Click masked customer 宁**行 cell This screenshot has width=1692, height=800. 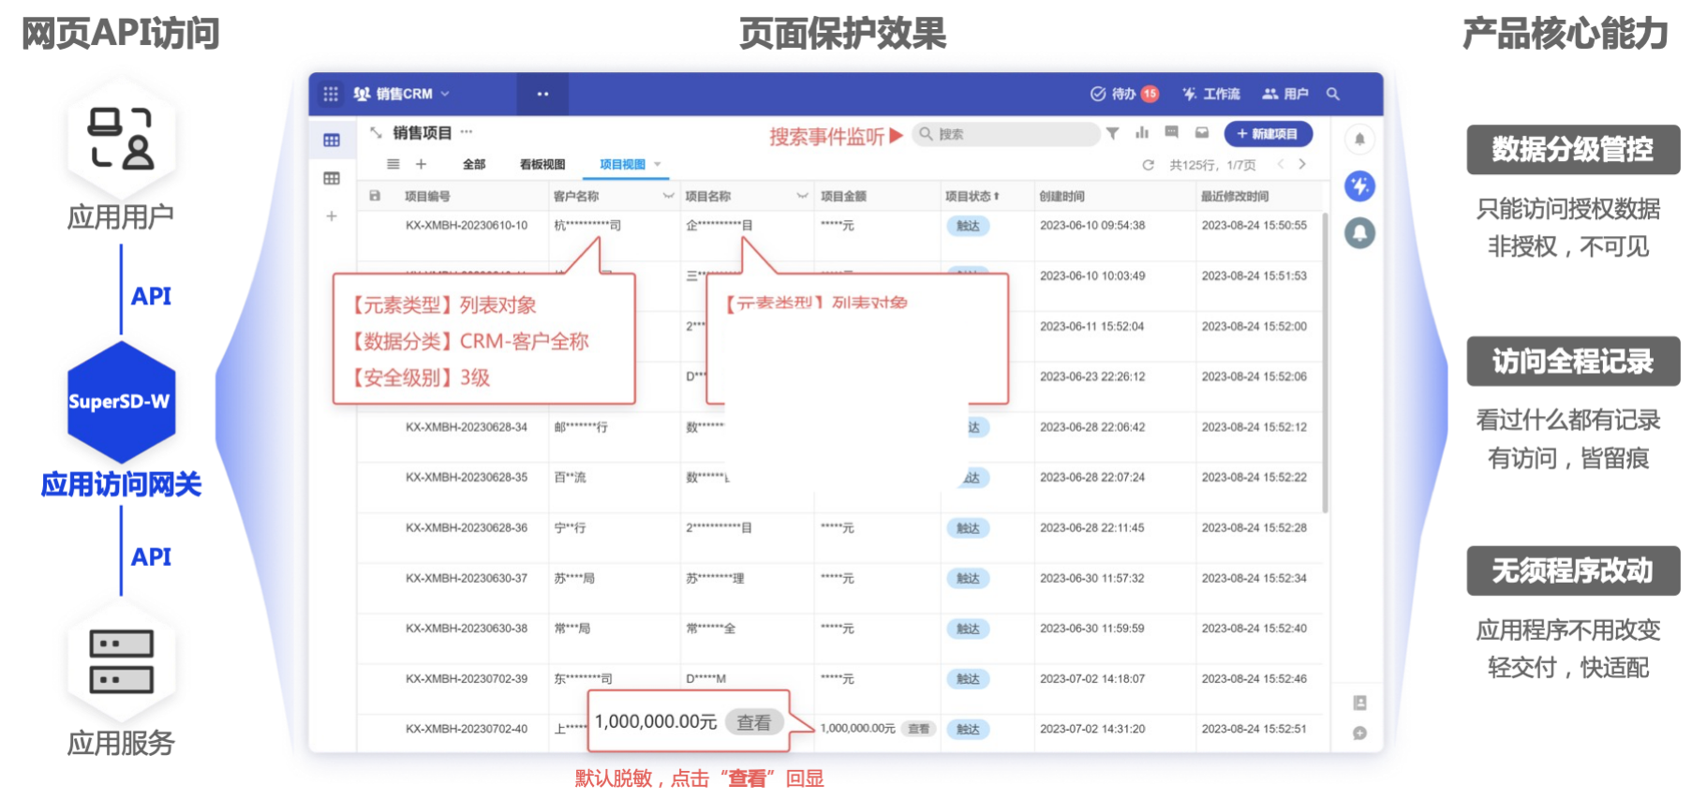click(x=570, y=528)
